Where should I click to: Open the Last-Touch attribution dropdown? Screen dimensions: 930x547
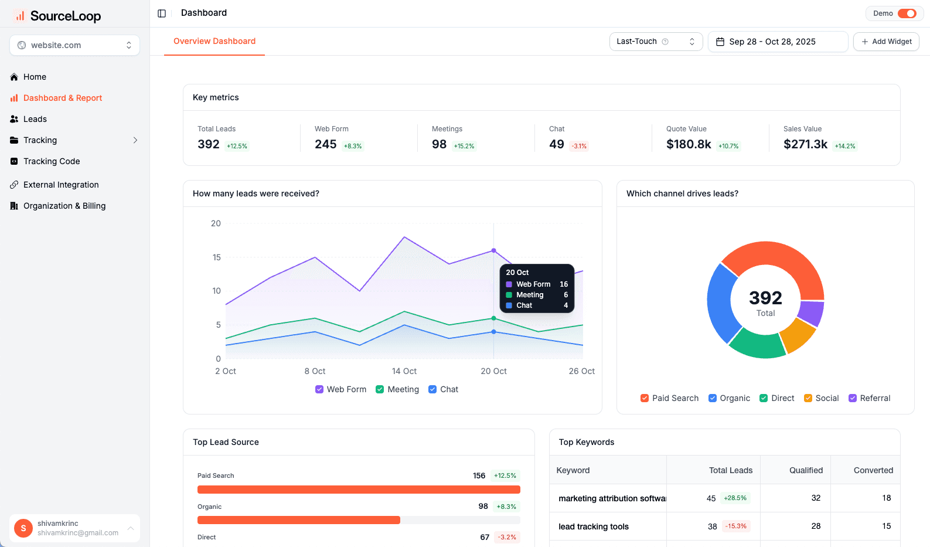coord(655,42)
